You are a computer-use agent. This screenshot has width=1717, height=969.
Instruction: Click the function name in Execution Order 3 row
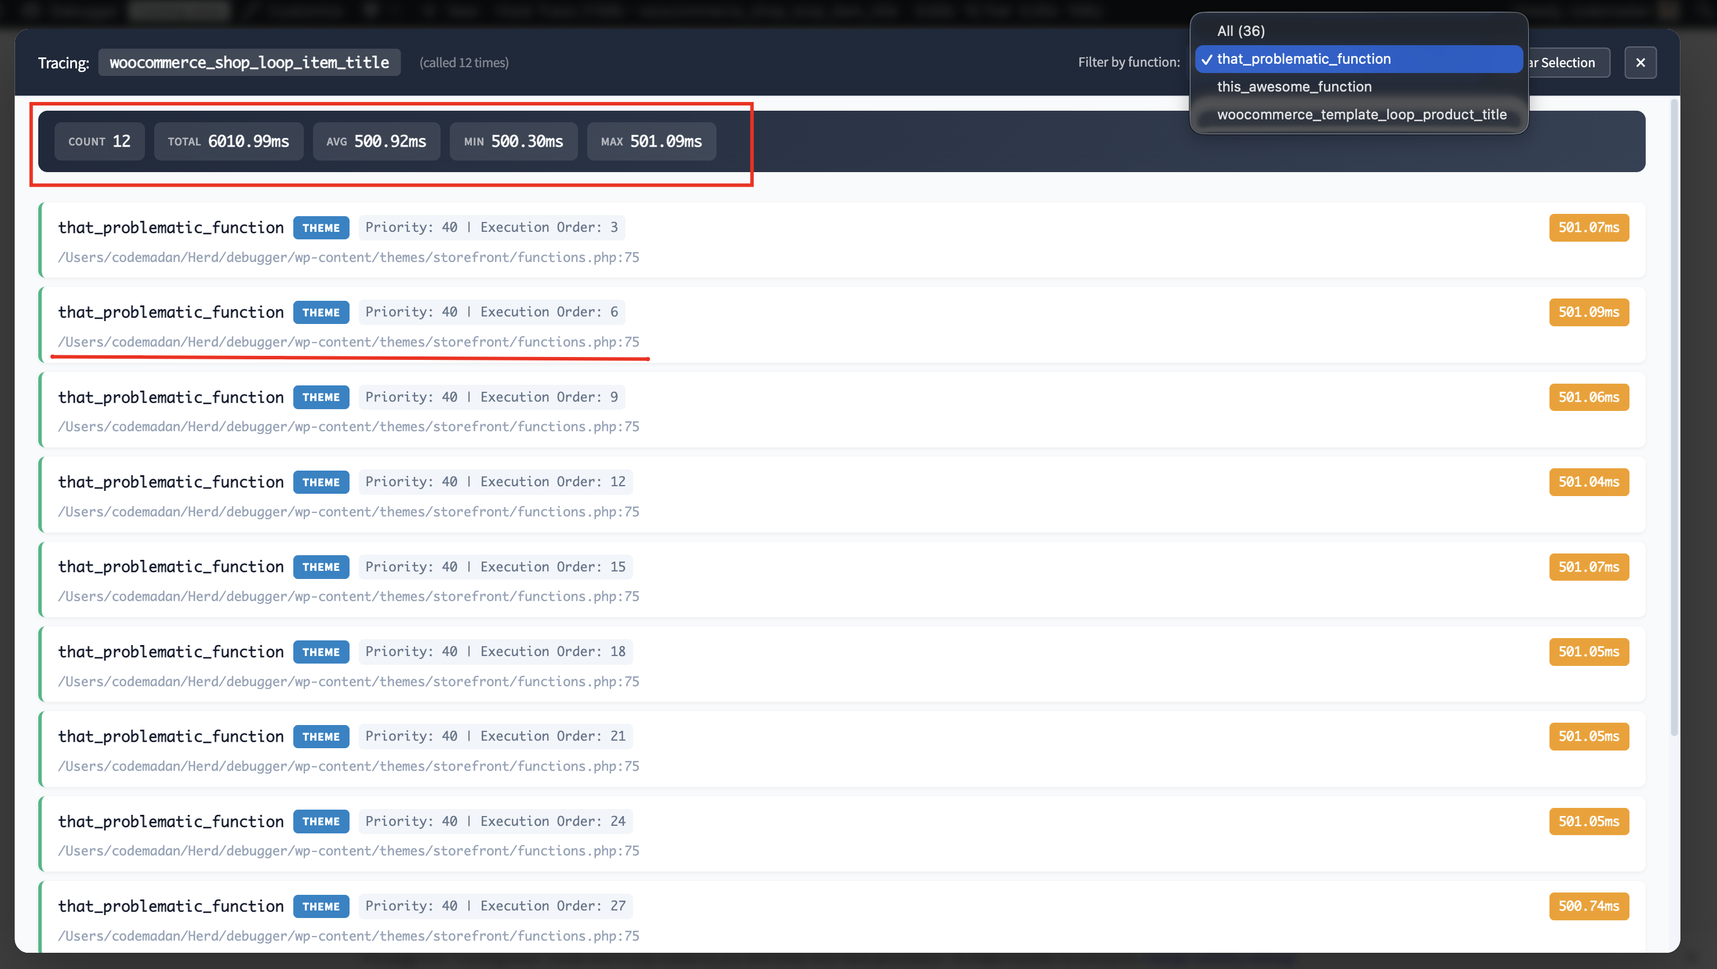(x=170, y=227)
